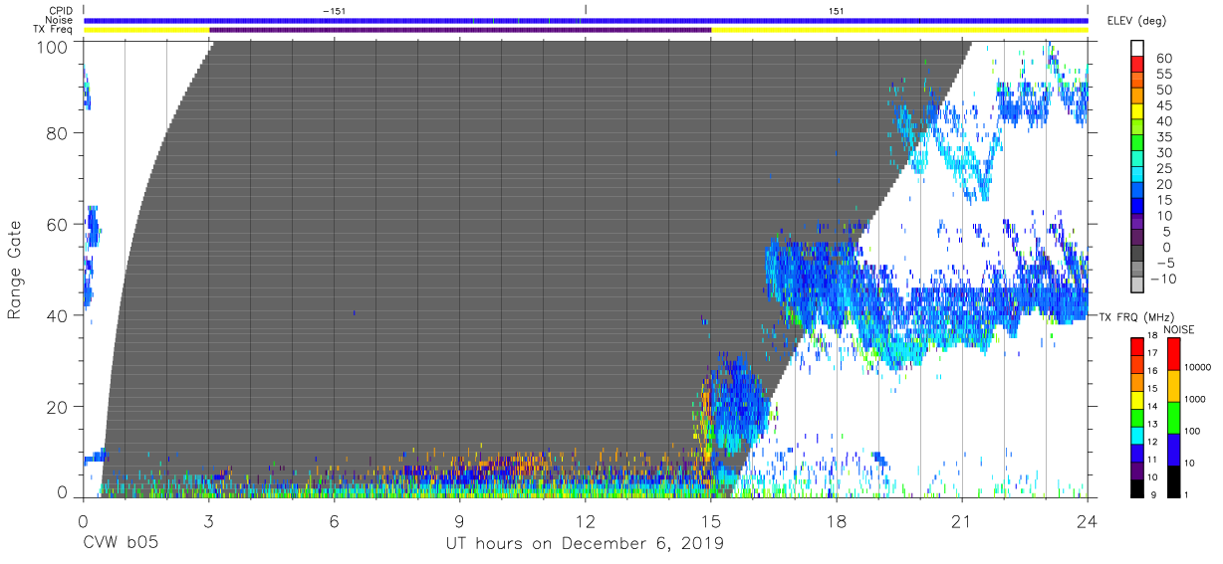
Task: Click the '9' hour tick on the time axis
Action: [460, 520]
